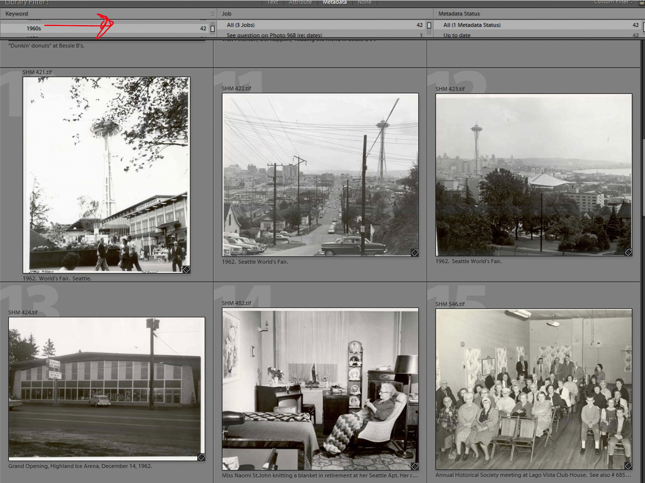Select the Highland Ice Arena photo thumbnail
Image resolution: width=645 pixels, height=483 pixels.
click(106, 389)
